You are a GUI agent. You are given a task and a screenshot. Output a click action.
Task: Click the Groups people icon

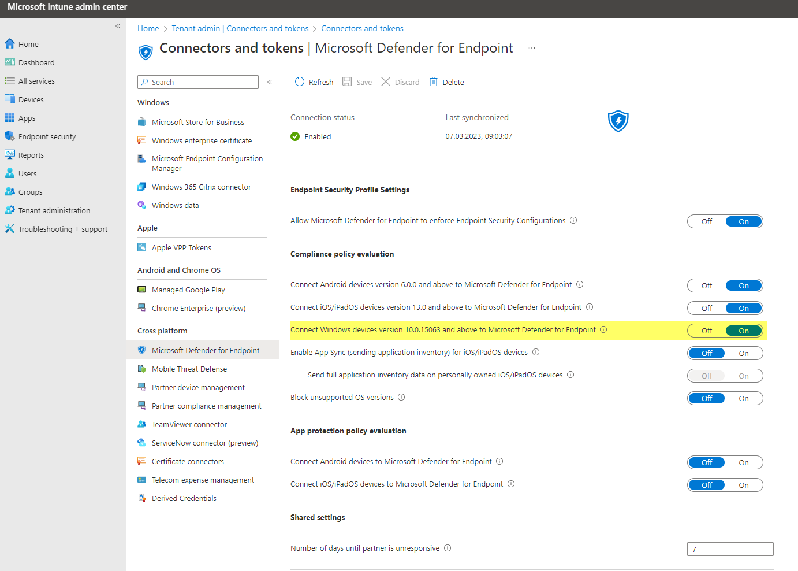(10, 192)
